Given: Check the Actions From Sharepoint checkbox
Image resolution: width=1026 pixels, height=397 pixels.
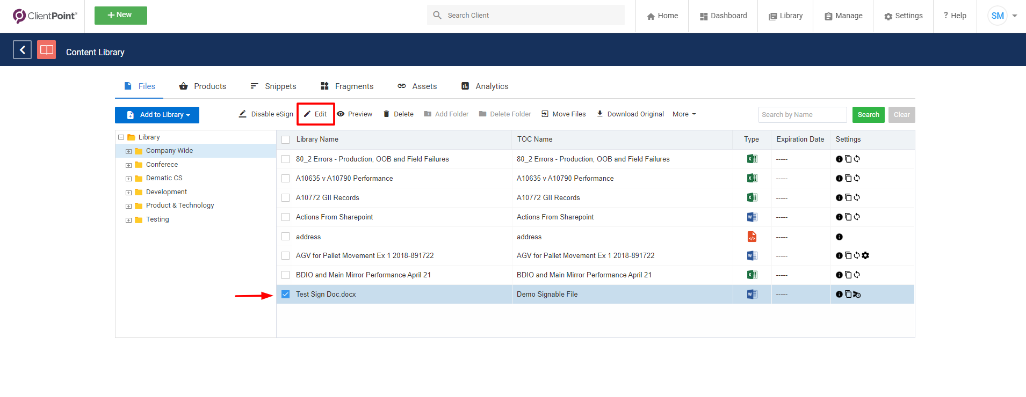Looking at the screenshot, I should tap(286, 217).
